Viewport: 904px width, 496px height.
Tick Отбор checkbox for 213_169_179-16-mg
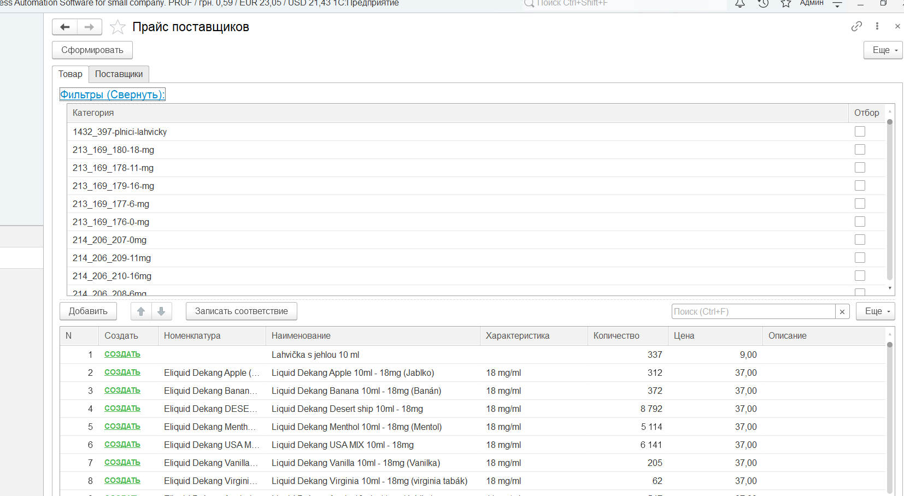(x=860, y=186)
